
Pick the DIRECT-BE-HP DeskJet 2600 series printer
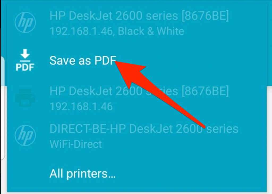137,136
